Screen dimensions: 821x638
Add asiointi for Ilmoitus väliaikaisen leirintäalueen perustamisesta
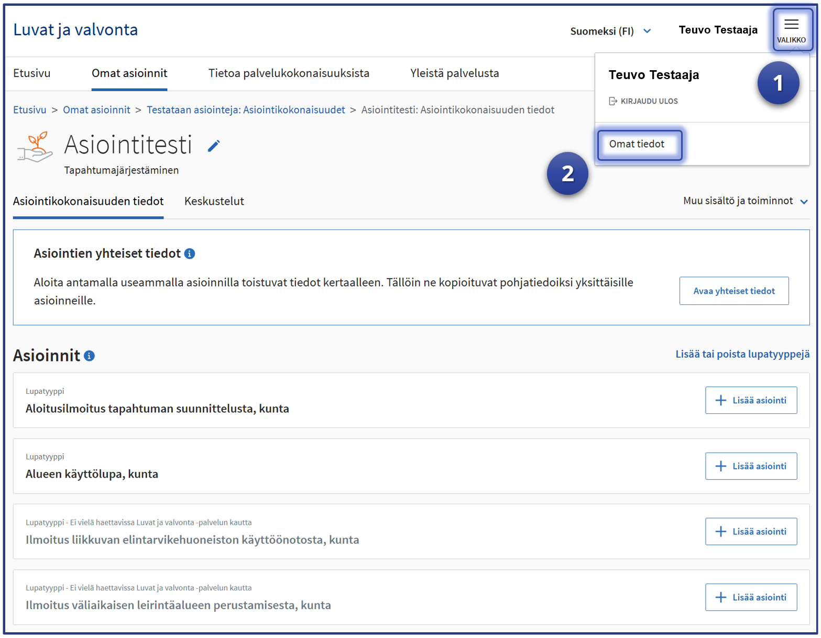750,598
